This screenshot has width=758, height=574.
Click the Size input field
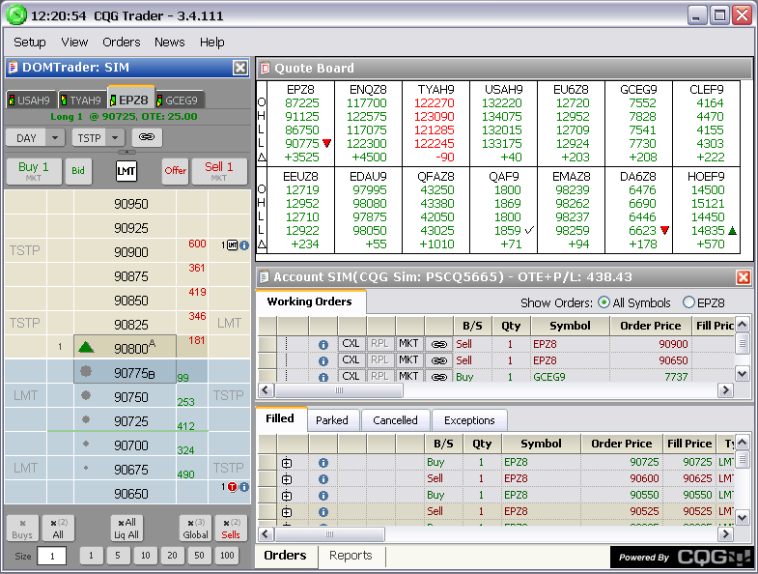pos(52,556)
